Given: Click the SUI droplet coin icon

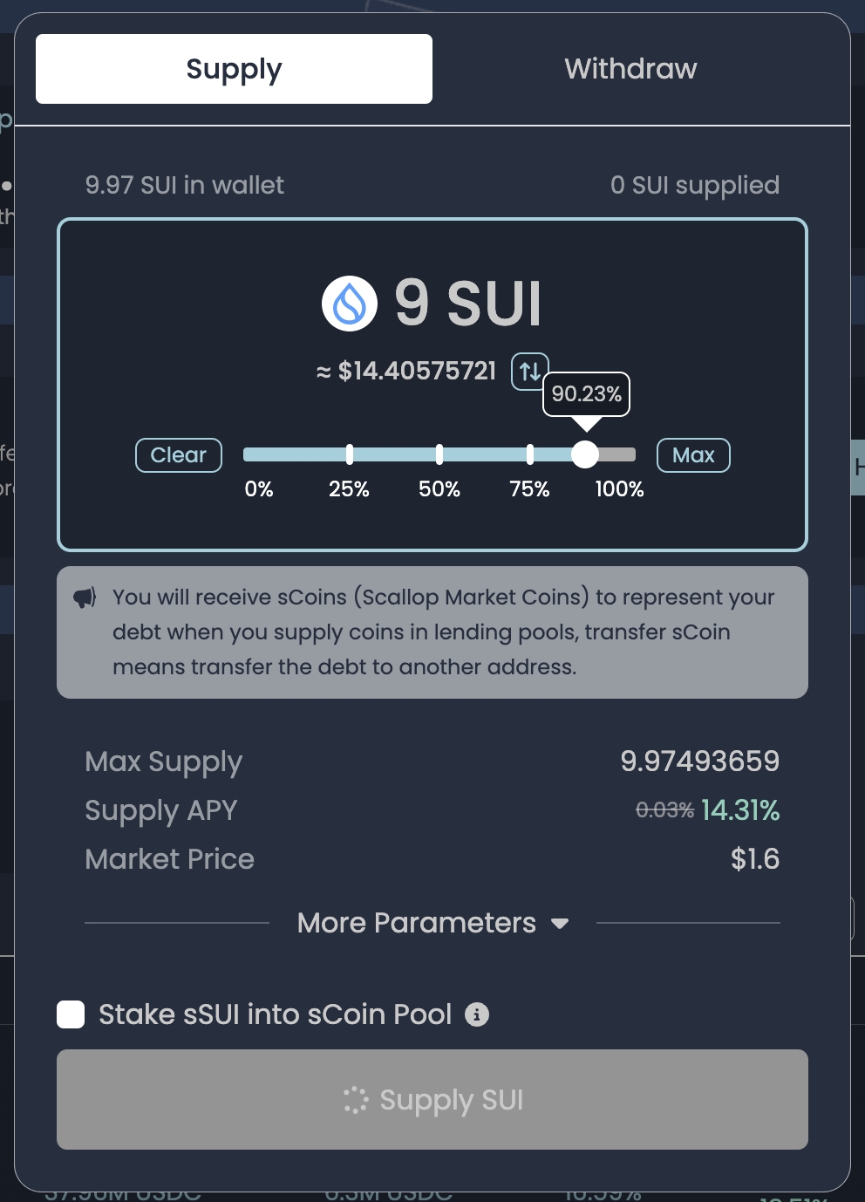Looking at the screenshot, I should pos(350,304).
